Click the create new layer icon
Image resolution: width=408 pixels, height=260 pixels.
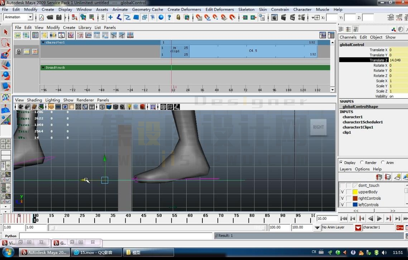(x=397, y=177)
